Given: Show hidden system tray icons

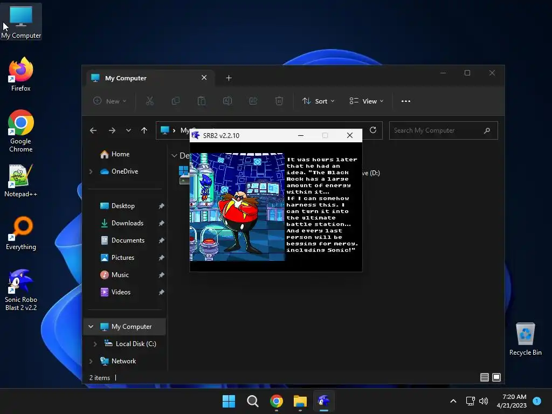Looking at the screenshot, I should pos(453,401).
